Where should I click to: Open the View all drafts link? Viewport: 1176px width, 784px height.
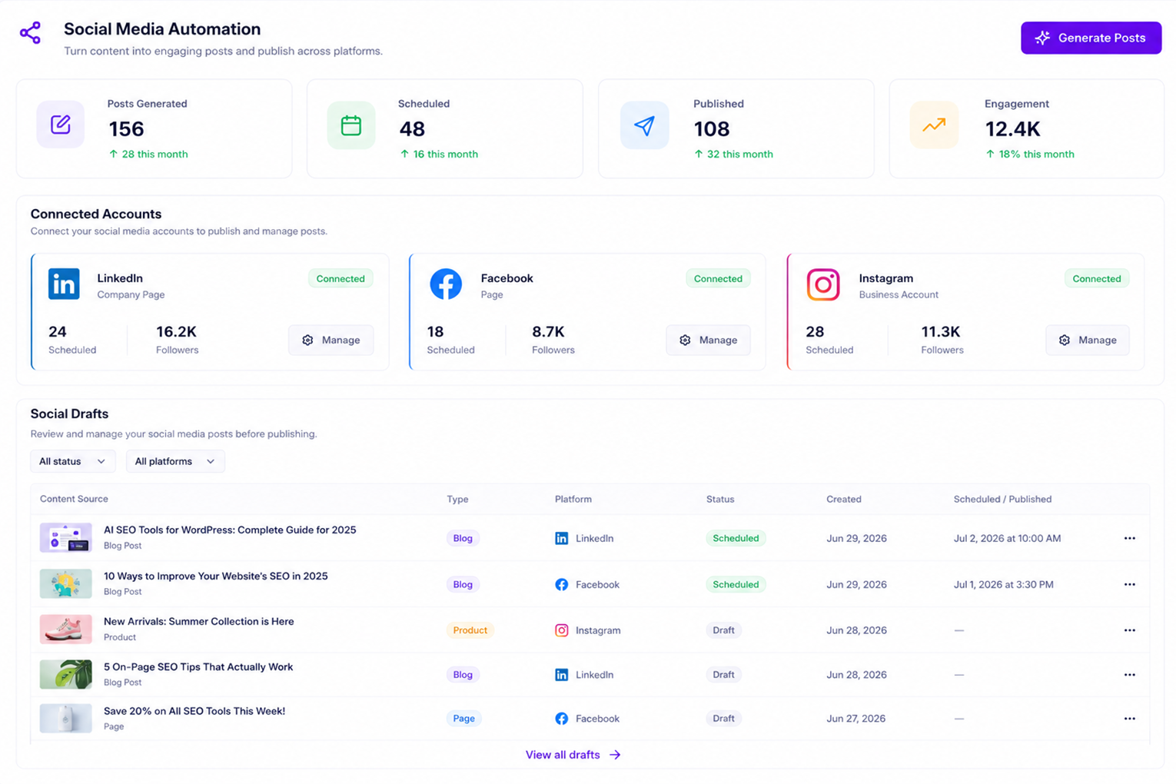[x=573, y=755]
